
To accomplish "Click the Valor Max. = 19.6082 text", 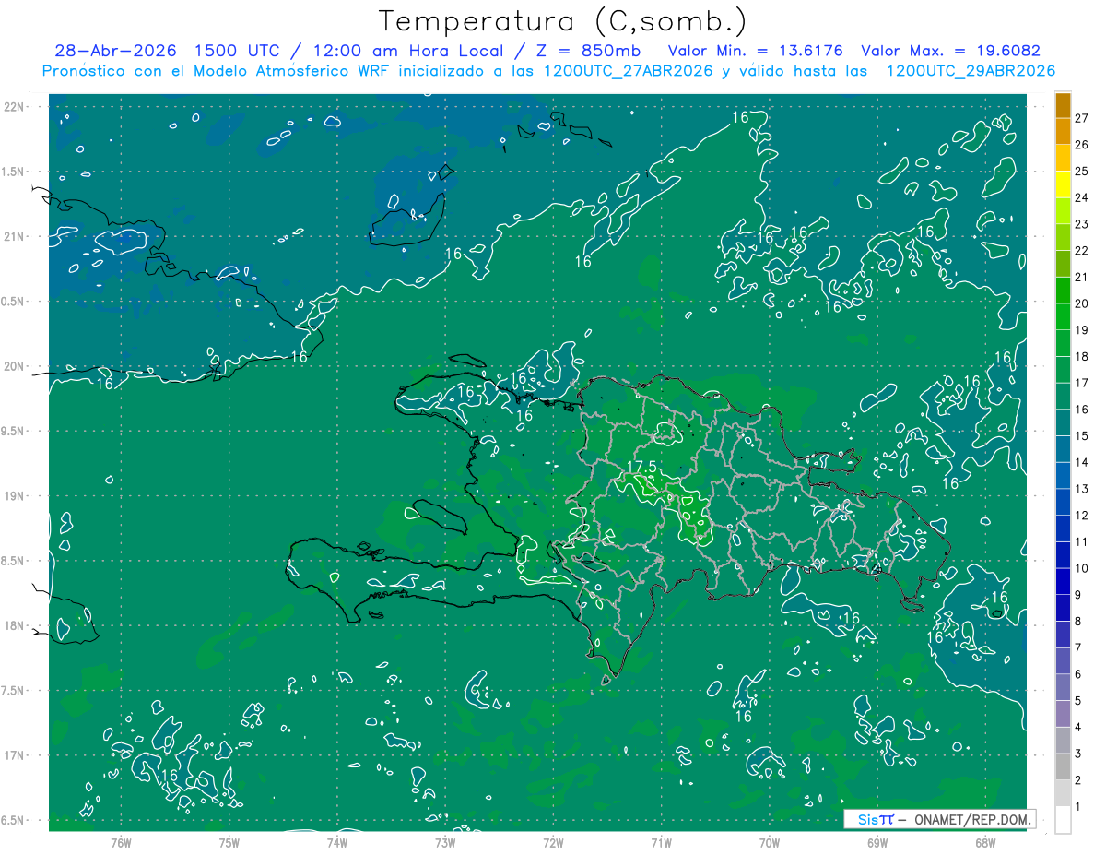I will pos(950,51).
